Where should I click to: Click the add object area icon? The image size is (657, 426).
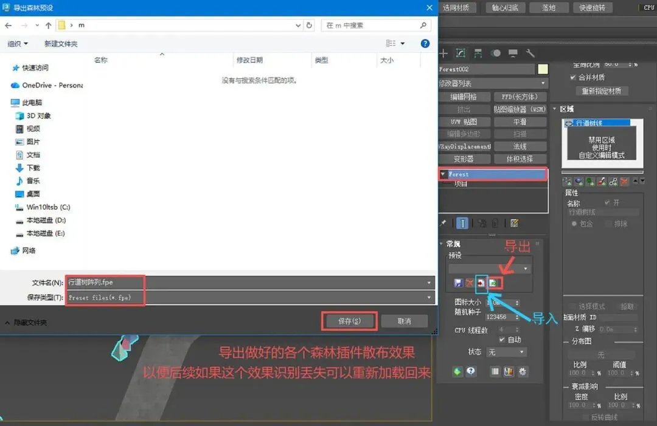[x=579, y=181]
